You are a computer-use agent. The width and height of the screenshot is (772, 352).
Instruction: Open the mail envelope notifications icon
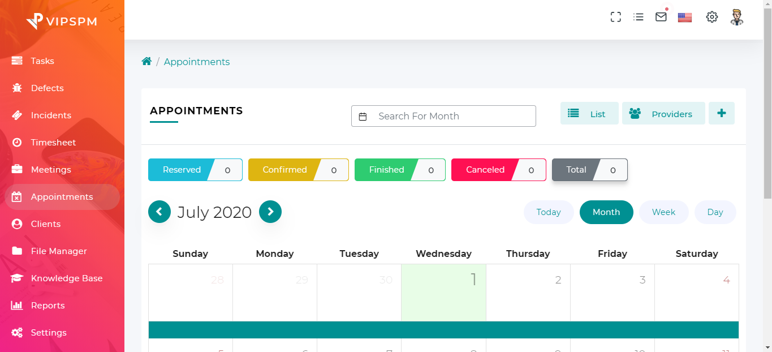(x=661, y=17)
